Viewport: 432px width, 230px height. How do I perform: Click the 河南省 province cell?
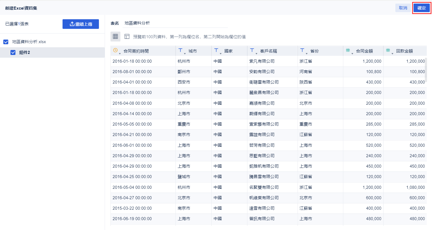(320, 72)
